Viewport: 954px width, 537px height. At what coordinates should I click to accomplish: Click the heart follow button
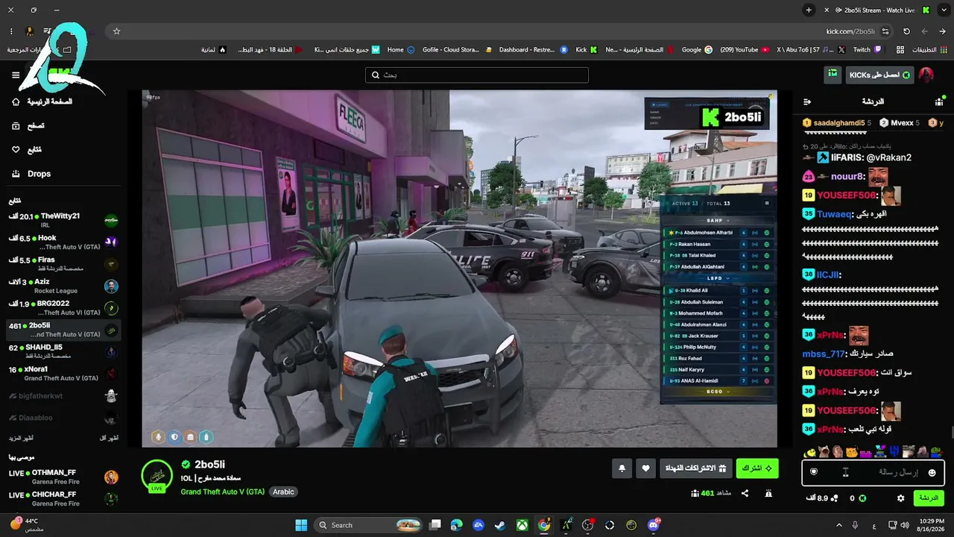646,468
